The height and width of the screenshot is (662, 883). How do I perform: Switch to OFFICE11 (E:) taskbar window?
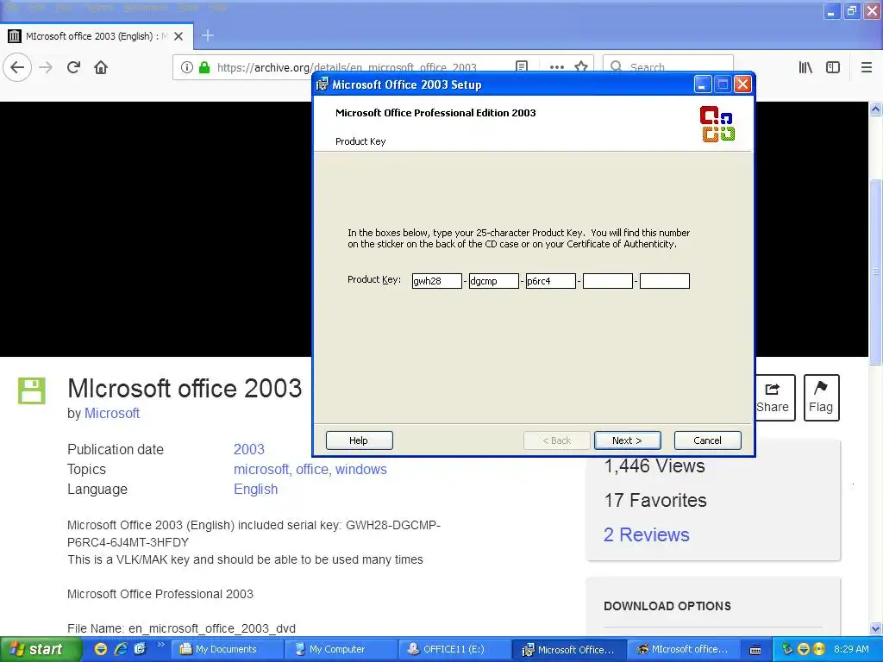tap(454, 649)
